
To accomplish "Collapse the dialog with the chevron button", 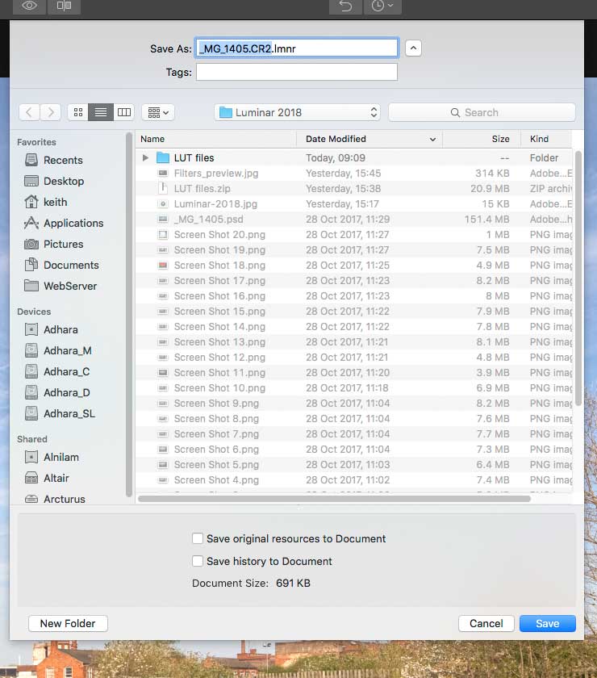I will [413, 48].
